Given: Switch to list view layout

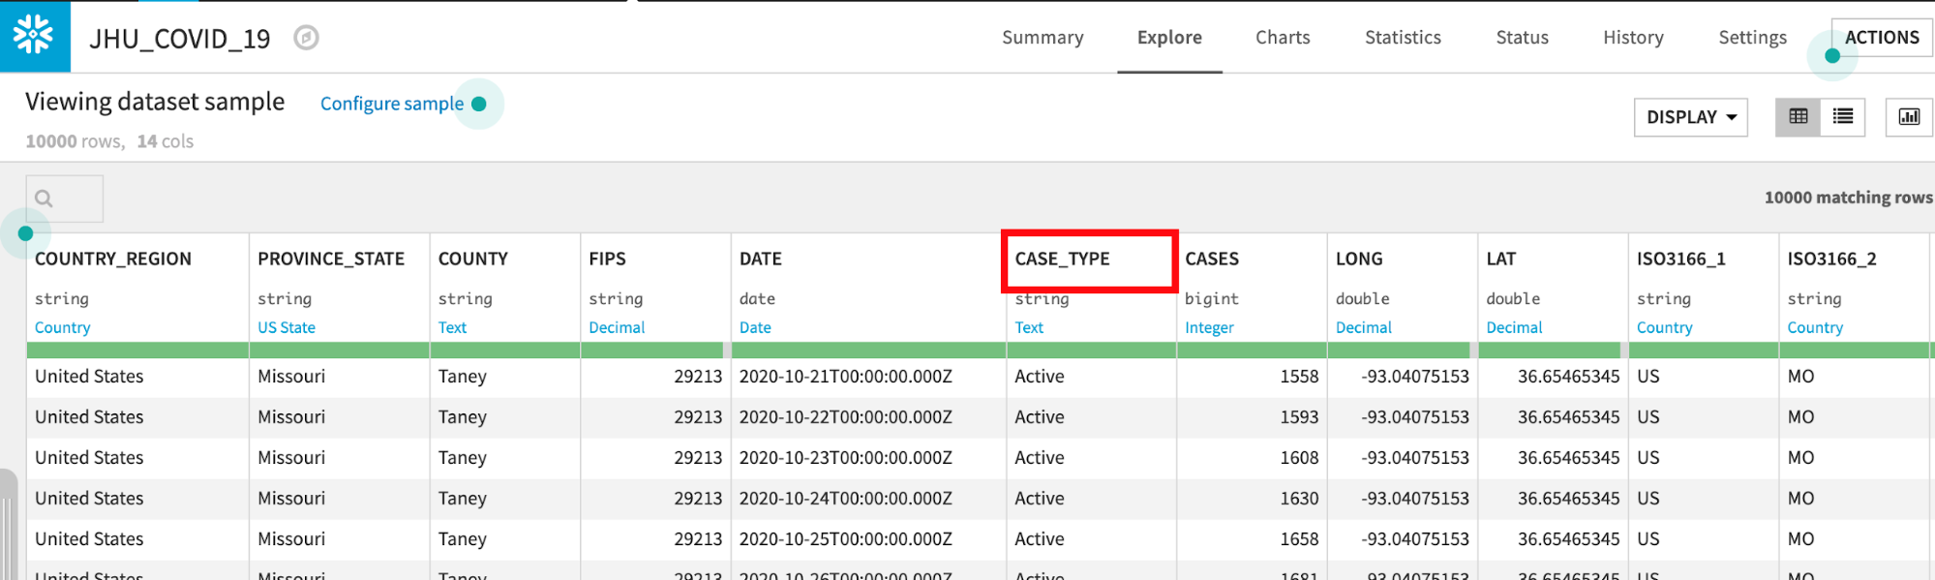Looking at the screenshot, I should click(1842, 117).
